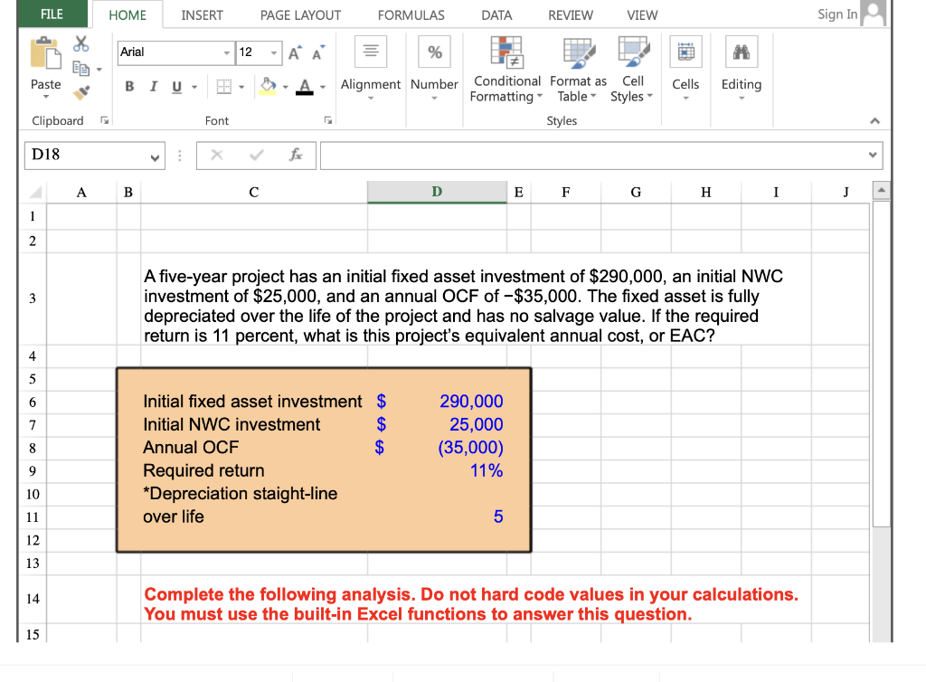Open the fill color dropdown arrow
This screenshot has height=682, width=926.
pyautogui.click(x=284, y=86)
